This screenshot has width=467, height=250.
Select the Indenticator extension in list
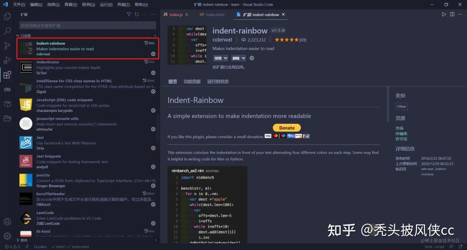tap(87, 67)
